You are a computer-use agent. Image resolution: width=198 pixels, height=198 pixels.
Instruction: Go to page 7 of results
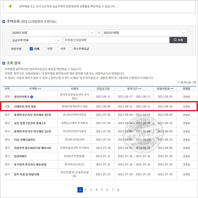pos(113,190)
